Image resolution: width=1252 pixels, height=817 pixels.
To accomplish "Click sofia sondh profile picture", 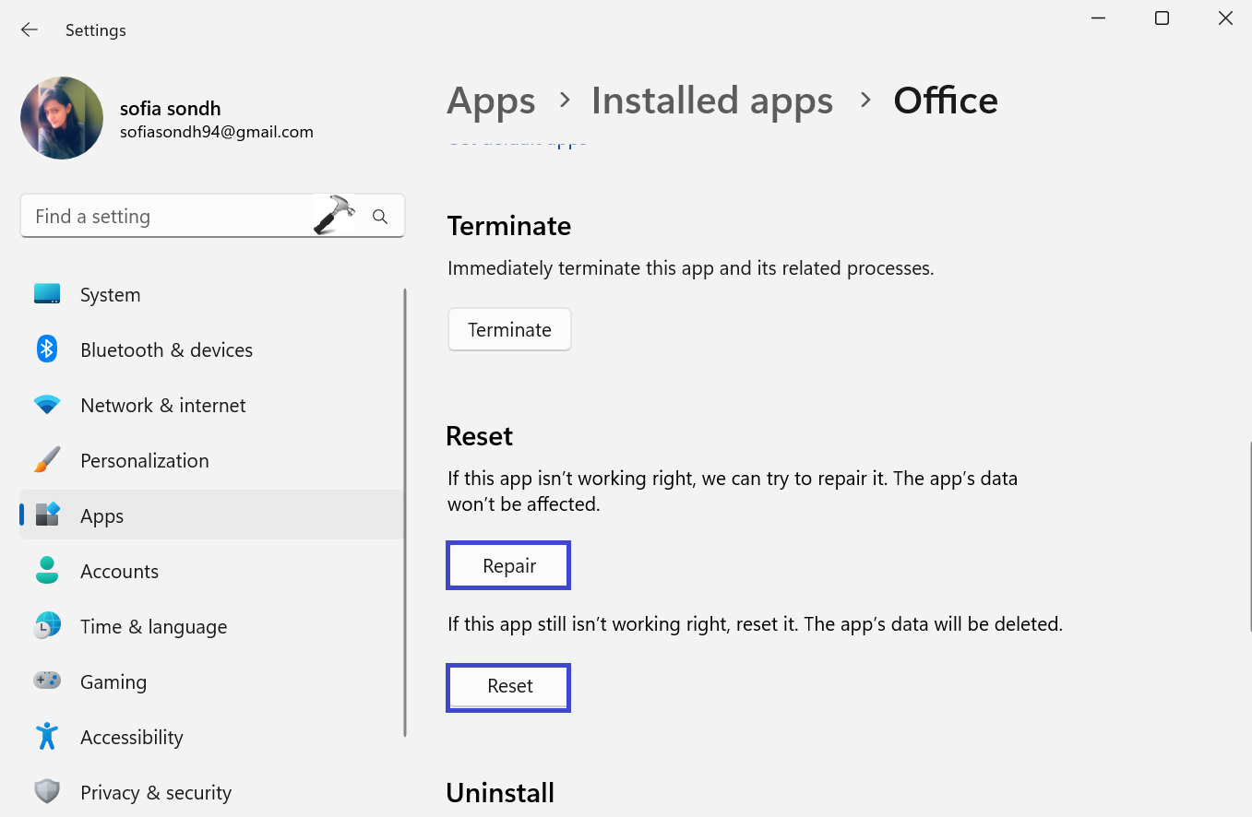I will coord(62,118).
